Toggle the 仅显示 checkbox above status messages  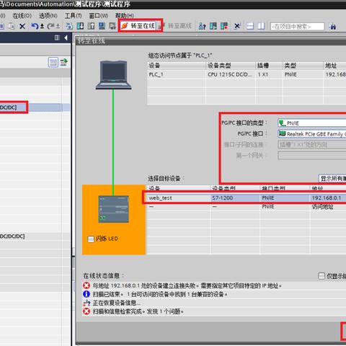click(x=321, y=276)
